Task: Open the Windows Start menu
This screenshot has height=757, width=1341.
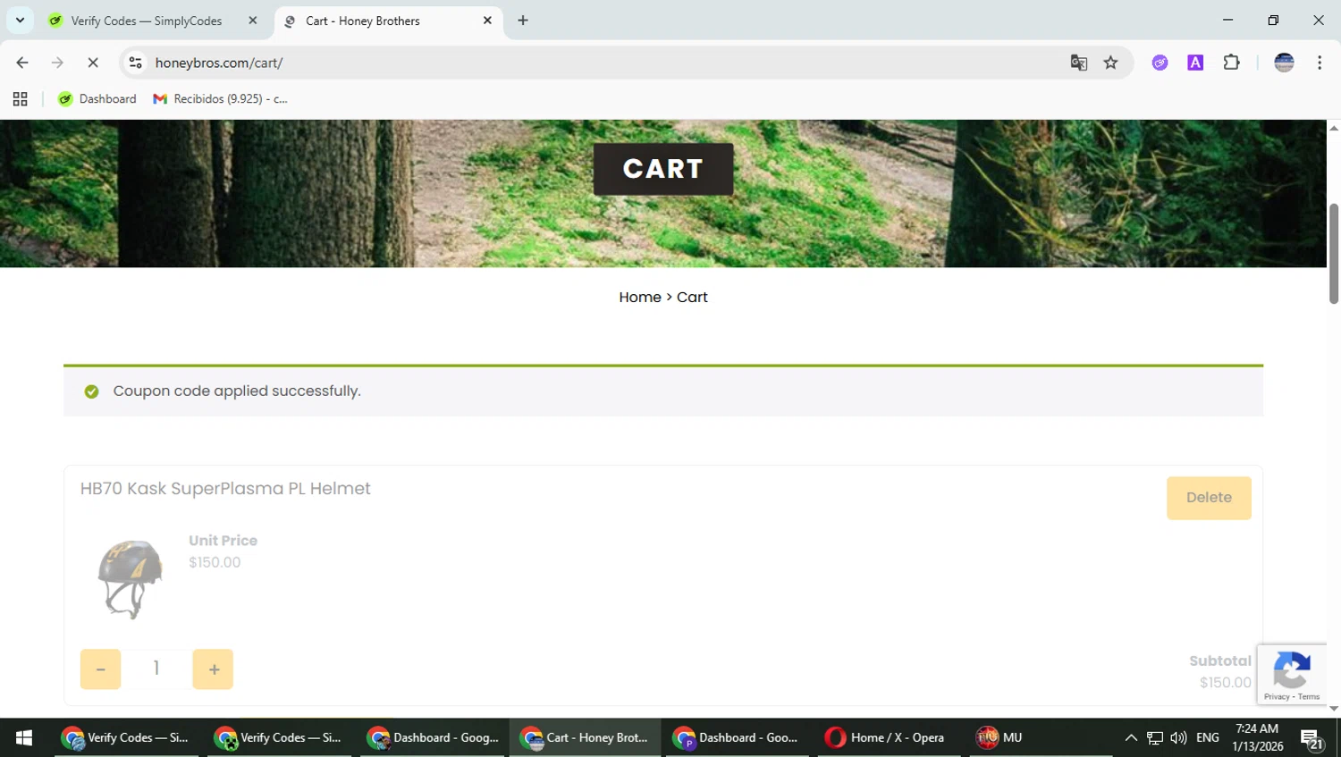Action: point(24,737)
